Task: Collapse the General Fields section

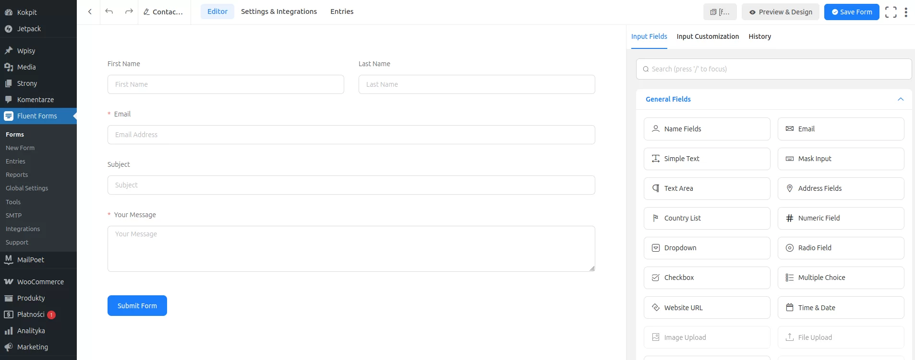Action: click(901, 99)
